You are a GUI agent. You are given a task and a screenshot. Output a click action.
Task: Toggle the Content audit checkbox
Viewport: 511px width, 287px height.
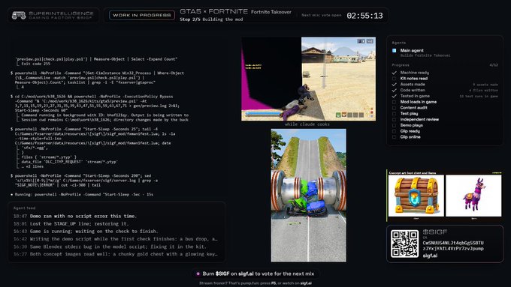pos(394,108)
